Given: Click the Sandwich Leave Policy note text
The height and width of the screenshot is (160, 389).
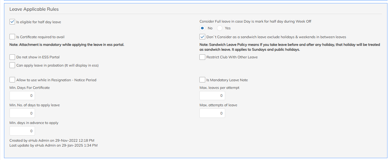Looking at the screenshot, I should [290, 47].
